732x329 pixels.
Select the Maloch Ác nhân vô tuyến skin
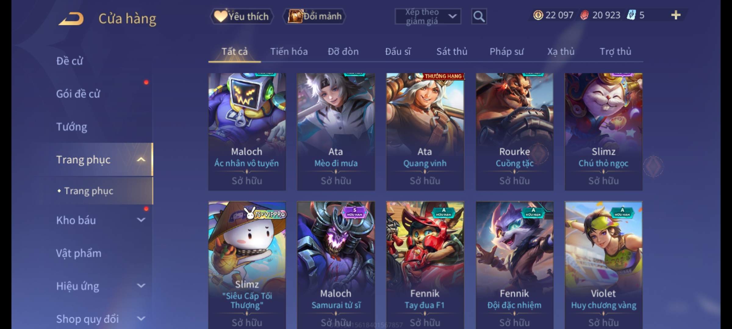(247, 132)
